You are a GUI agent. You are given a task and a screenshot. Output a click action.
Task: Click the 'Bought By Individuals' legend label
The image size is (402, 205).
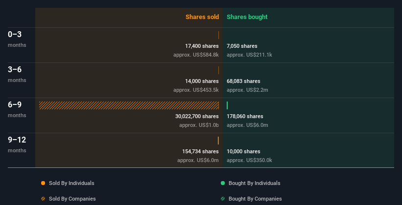(254, 183)
